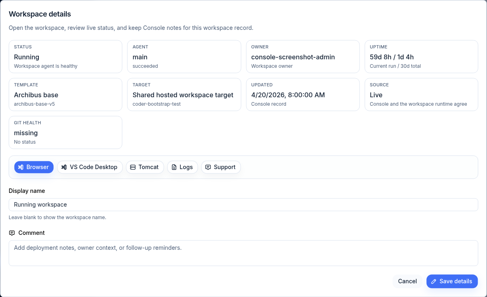Click the VS Code icon on Browser button

click(x=21, y=167)
